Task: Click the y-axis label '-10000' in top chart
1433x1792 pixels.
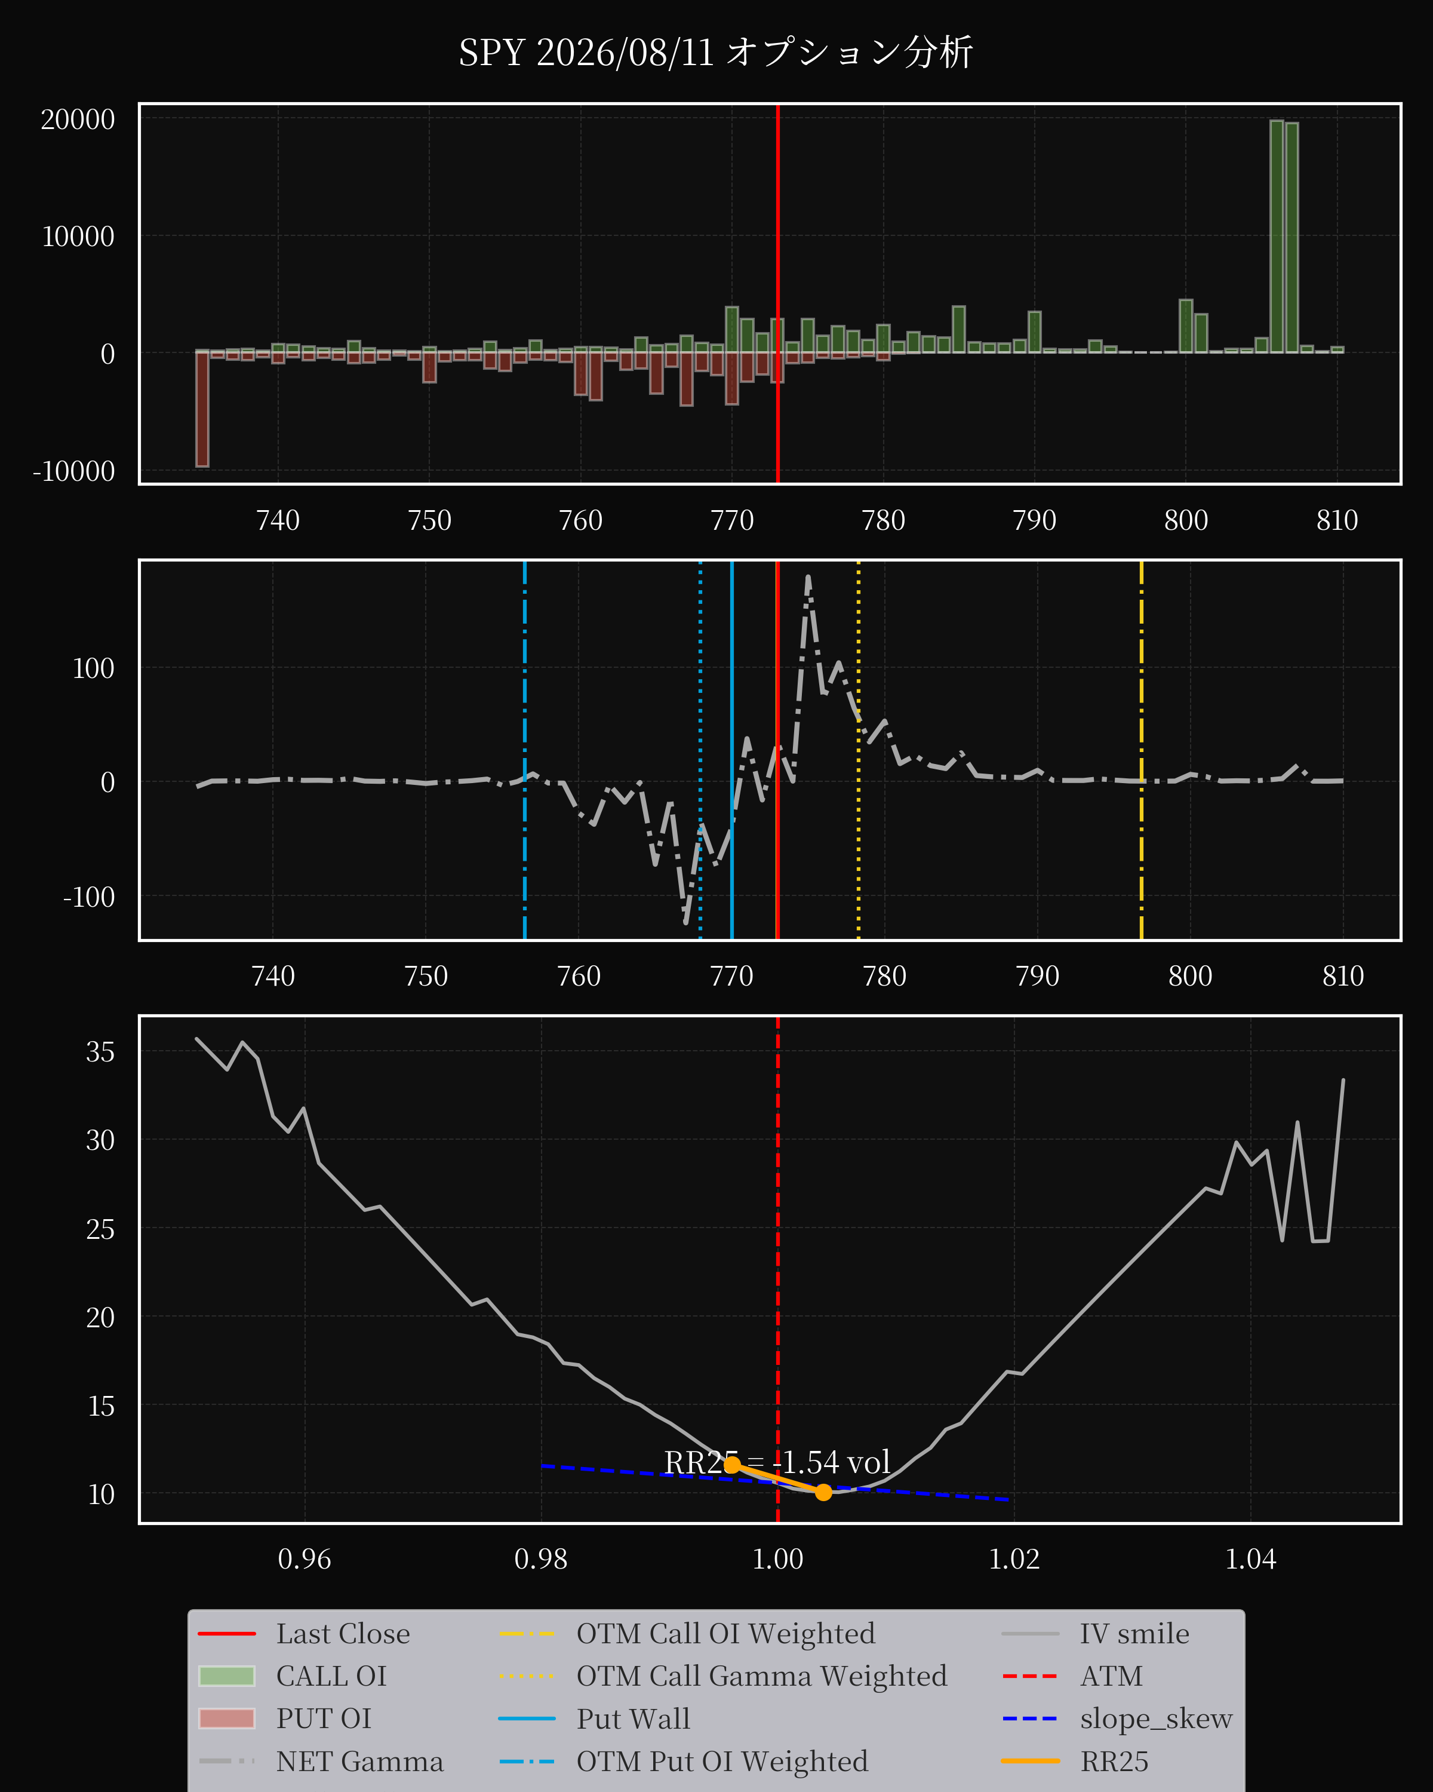Action: point(74,471)
